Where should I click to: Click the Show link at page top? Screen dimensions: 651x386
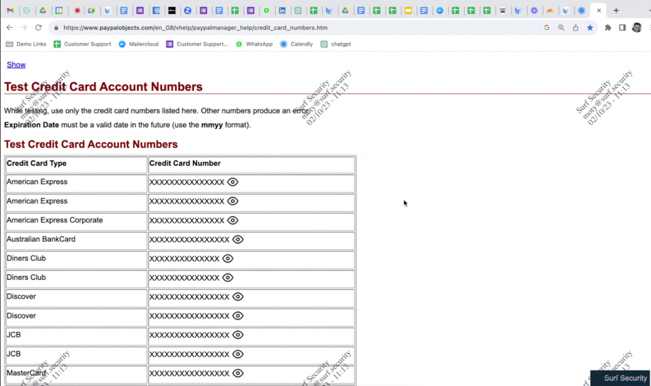(16, 65)
